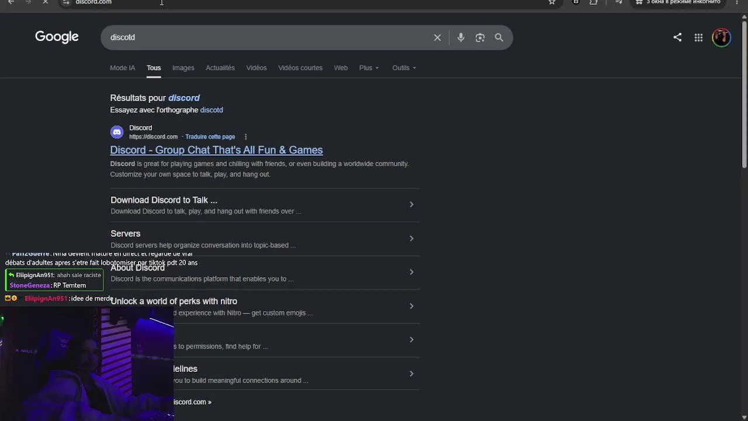Click the chevron on the Download Discord row
The height and width of the screenshot is (421, 748).
(x=411, y=205)
